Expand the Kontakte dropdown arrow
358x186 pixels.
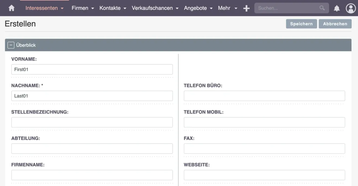click(x=125, y=8)
